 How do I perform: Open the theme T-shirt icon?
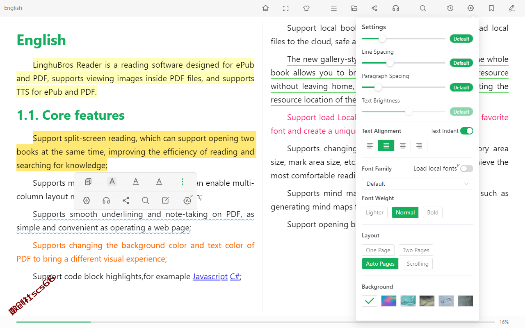click(306, 8)
